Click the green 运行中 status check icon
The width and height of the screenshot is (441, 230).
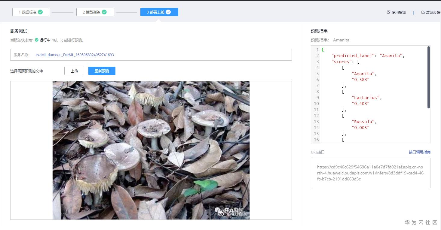(x=36, y=40)
